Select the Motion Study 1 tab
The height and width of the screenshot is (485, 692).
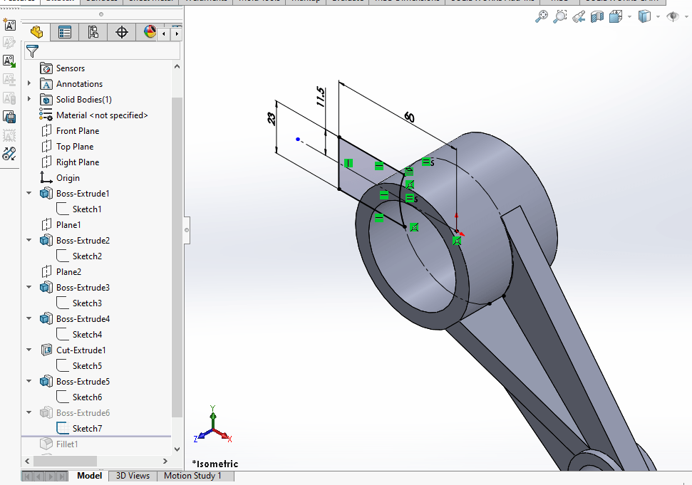195,476
